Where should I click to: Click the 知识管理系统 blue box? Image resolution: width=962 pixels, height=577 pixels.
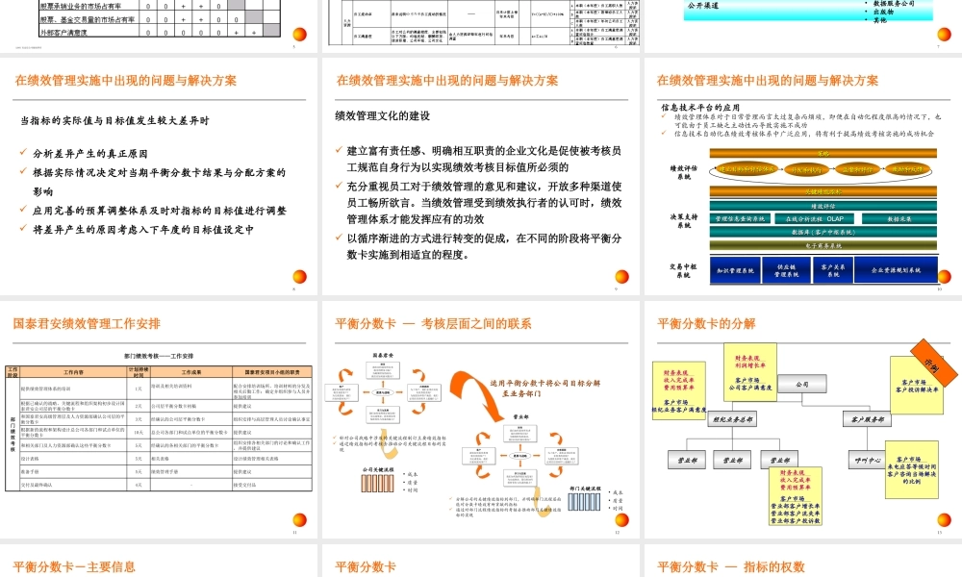point(736,270)
